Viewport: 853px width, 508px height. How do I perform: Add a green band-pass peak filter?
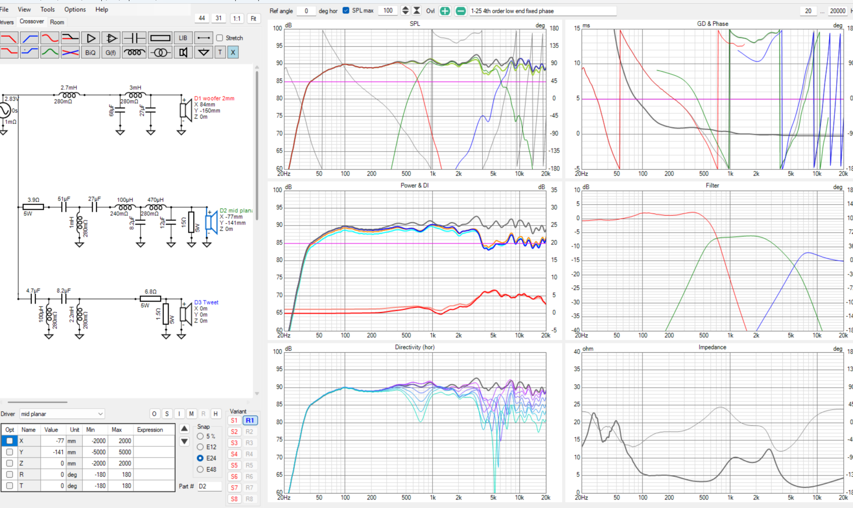(50, 52)
